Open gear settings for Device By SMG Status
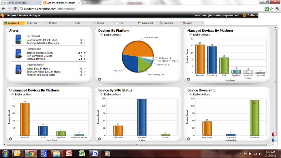Image resolution: width=281 pixels, height=158 pixels. click(x=99, y=139)
